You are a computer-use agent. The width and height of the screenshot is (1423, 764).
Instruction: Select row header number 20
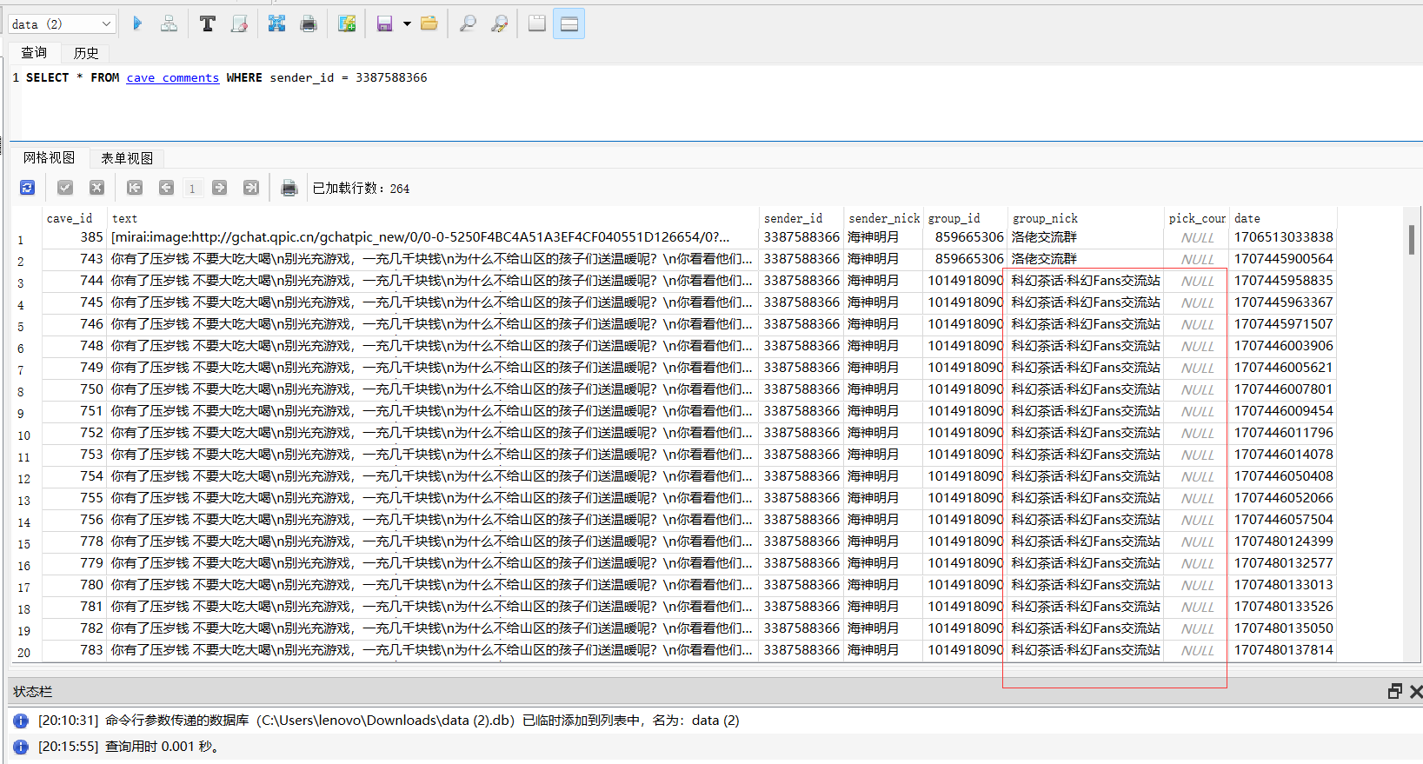26,653
